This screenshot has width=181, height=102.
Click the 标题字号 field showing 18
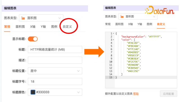pyautogui.click(x=55, y=81)
